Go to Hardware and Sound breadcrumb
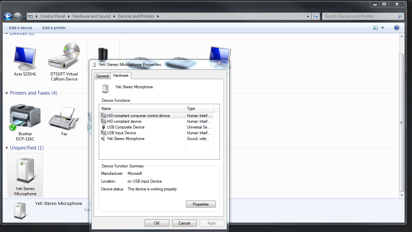Screen dimensions: 412x232 click(91, 16)
